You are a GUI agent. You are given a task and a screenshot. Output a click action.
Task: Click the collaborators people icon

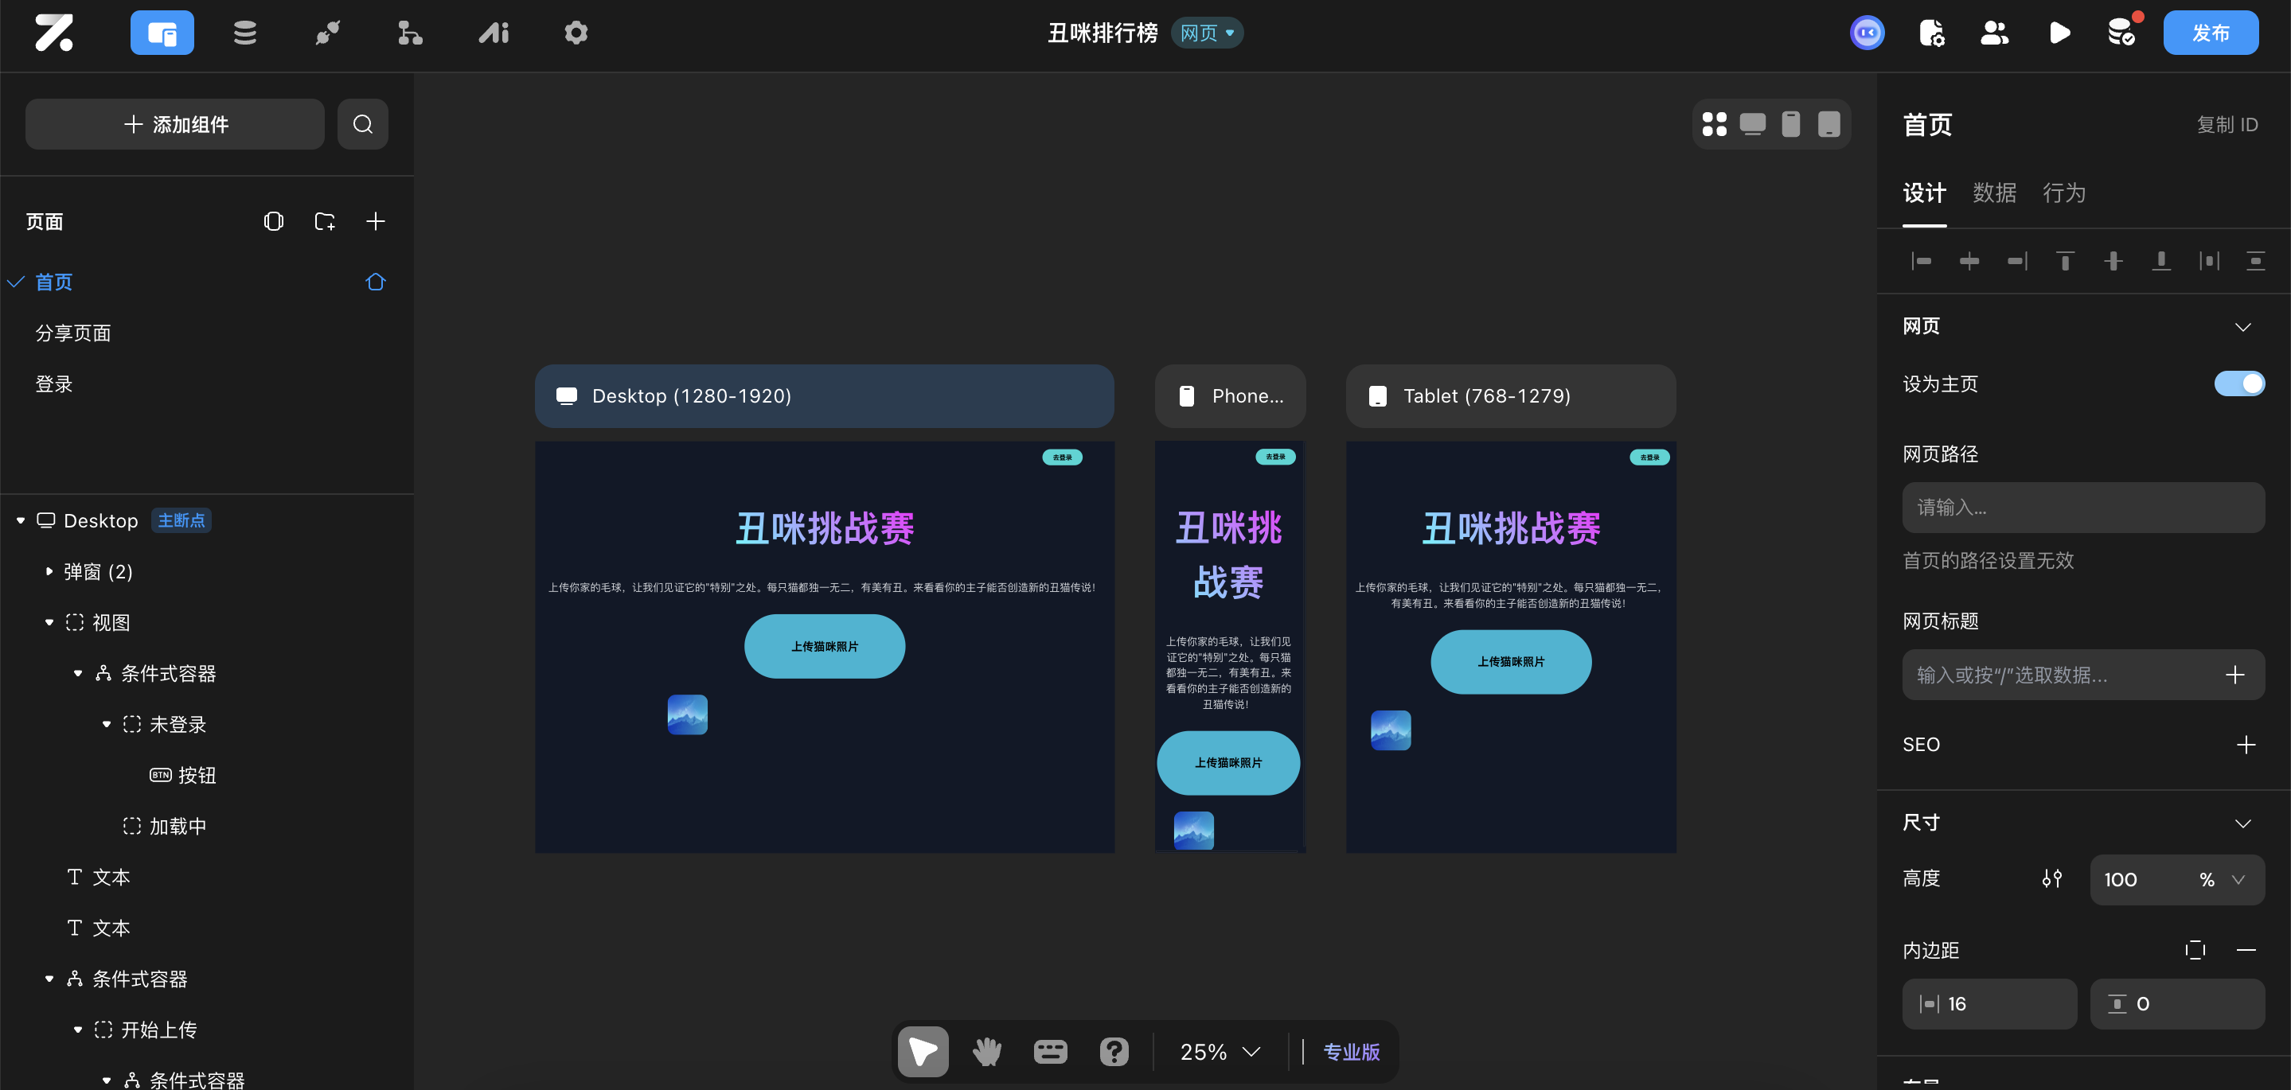[x=1994, y=33]
